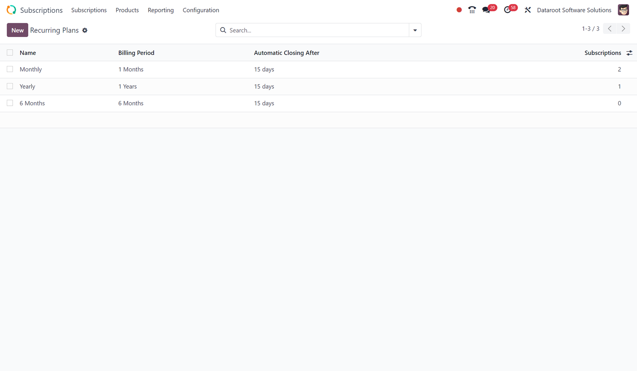Expand the search filter options dropdown

click(415, 30)
